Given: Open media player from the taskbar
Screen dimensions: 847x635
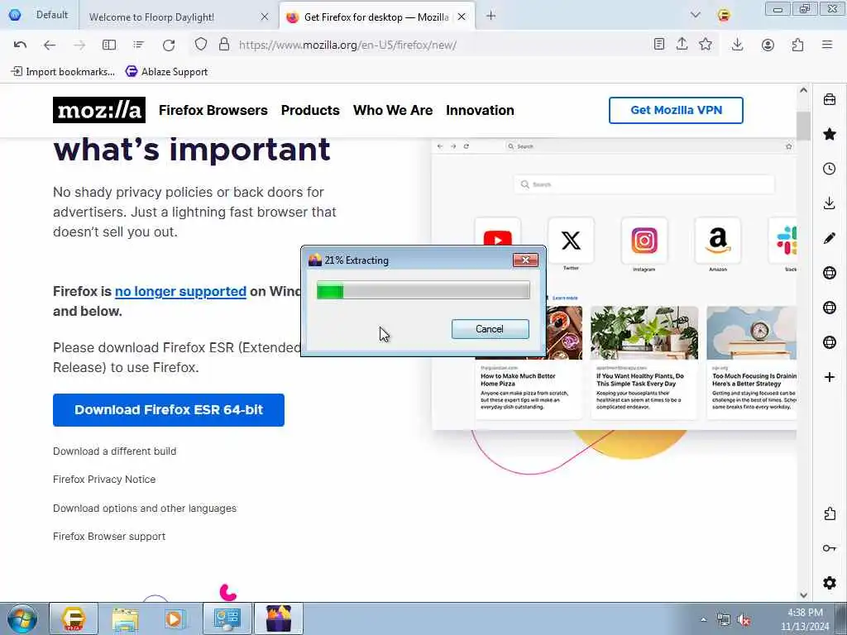Looking at the screenshot, I should 175,618.
